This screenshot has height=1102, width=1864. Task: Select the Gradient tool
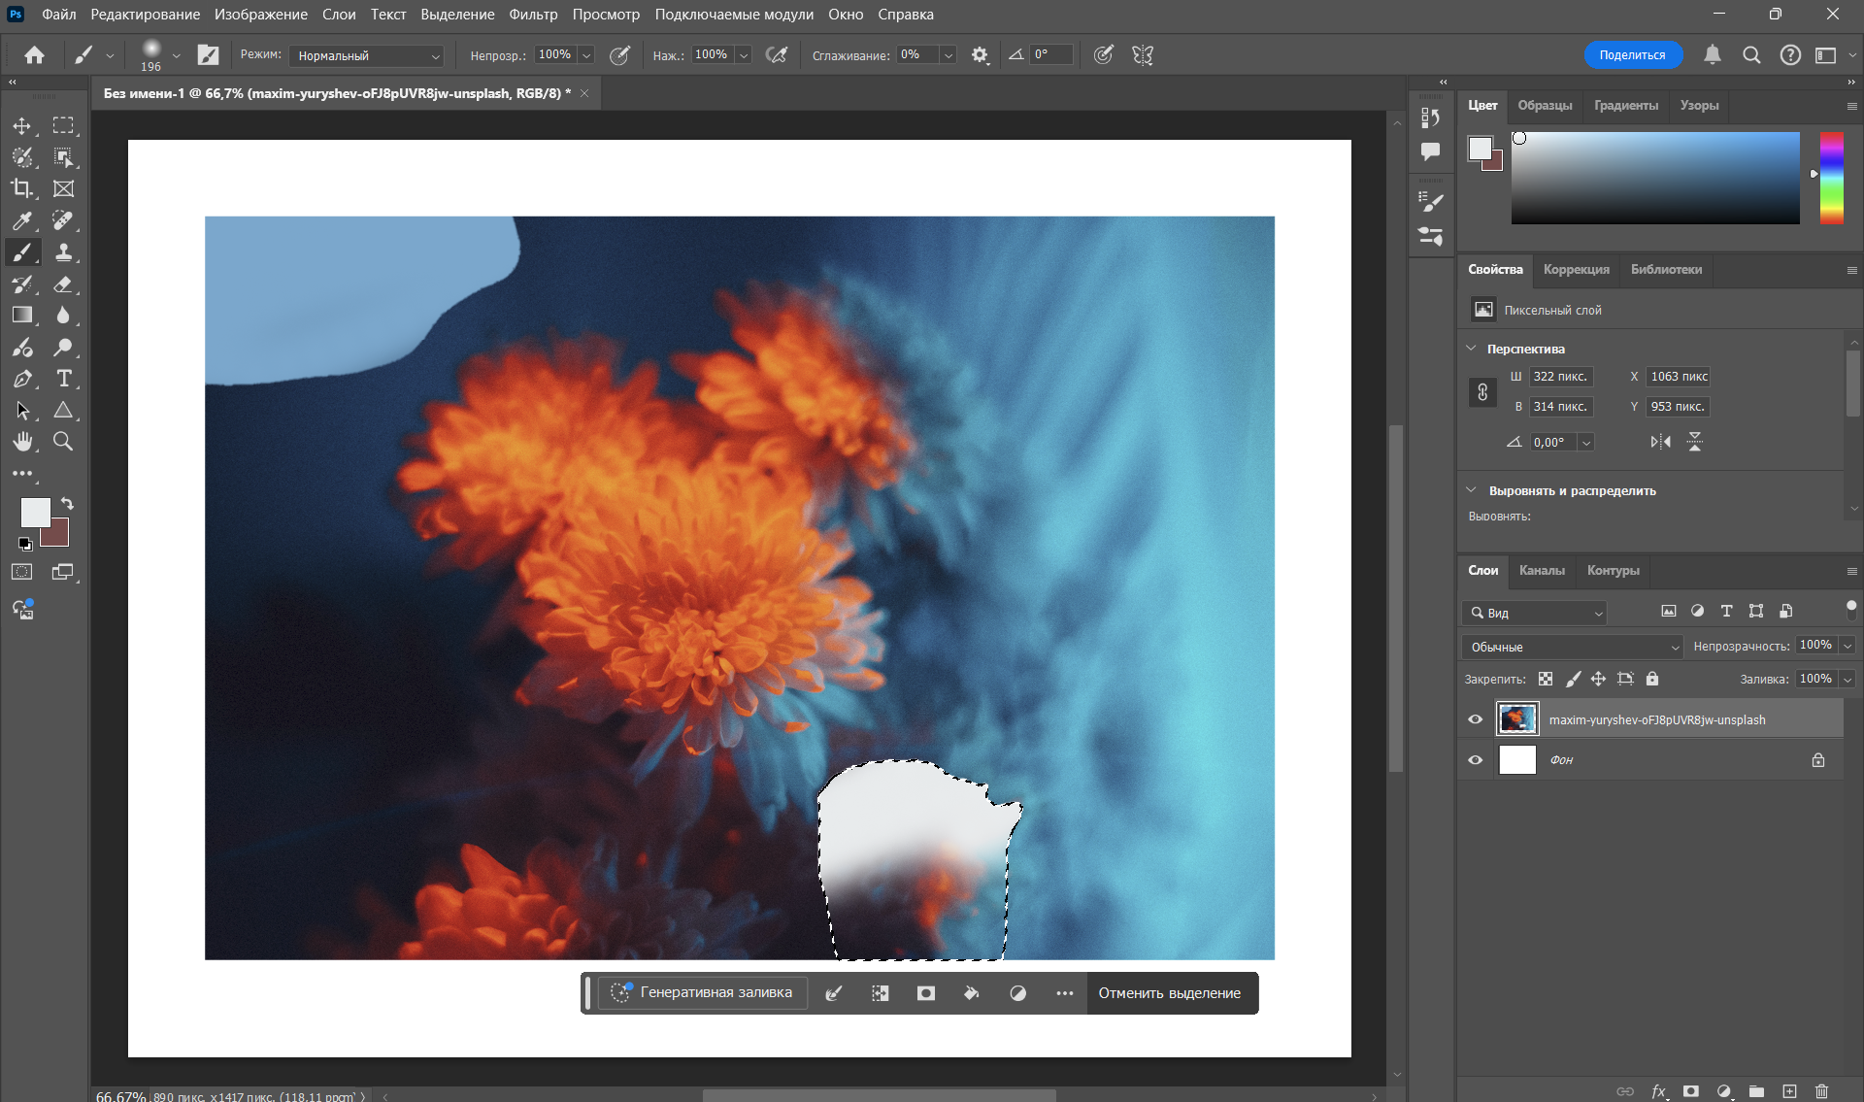point(21,316)
